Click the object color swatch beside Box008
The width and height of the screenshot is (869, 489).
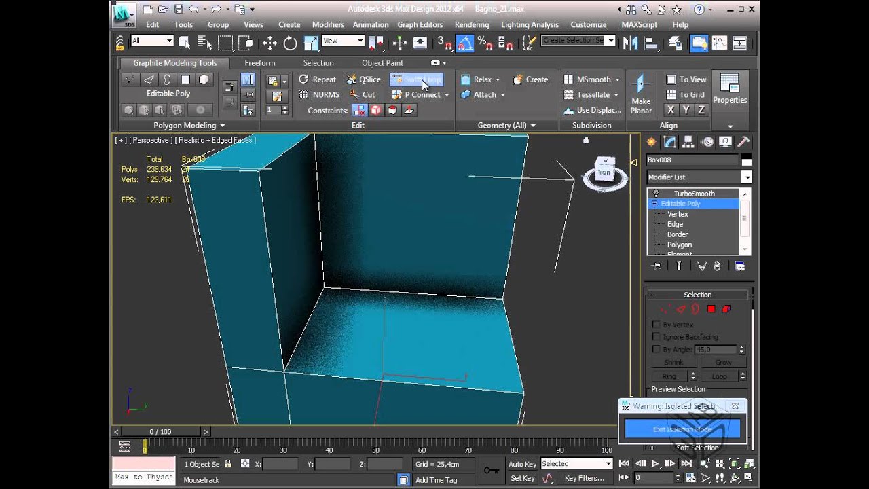pos(746,160)
